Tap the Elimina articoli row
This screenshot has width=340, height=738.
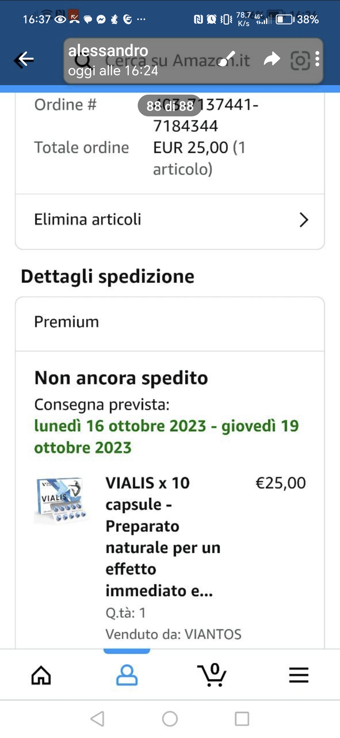coord(126,220)
